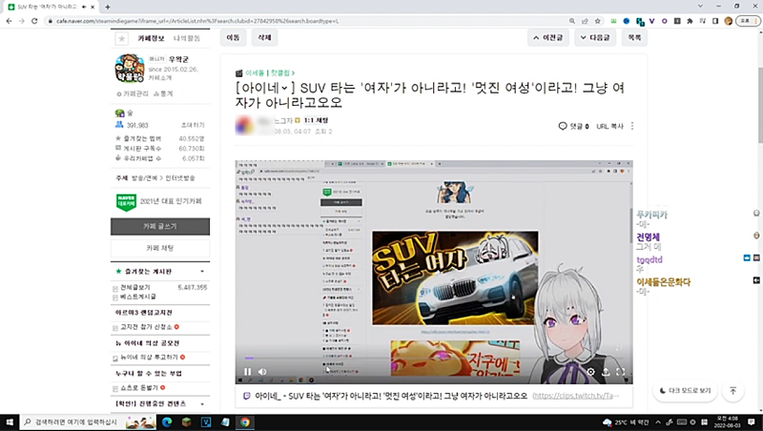Click the 댓글 comment bubble icon
The image size is (763, 431).
(563, 126)
